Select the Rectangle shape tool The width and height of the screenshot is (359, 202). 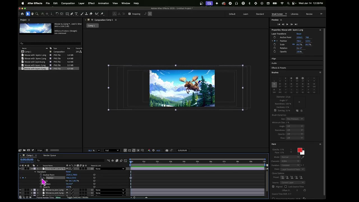click(x=67, y=14)
